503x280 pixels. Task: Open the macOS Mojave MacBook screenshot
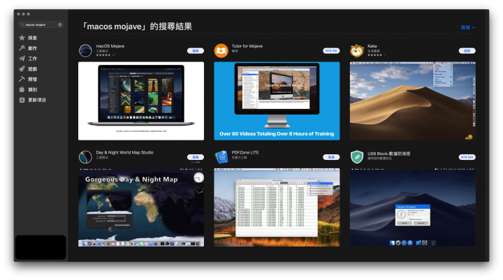click(x=141, y=101)
